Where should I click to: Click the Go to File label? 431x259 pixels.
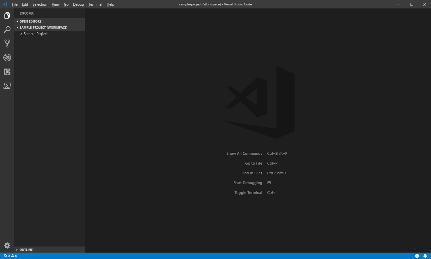pos(254,163)
